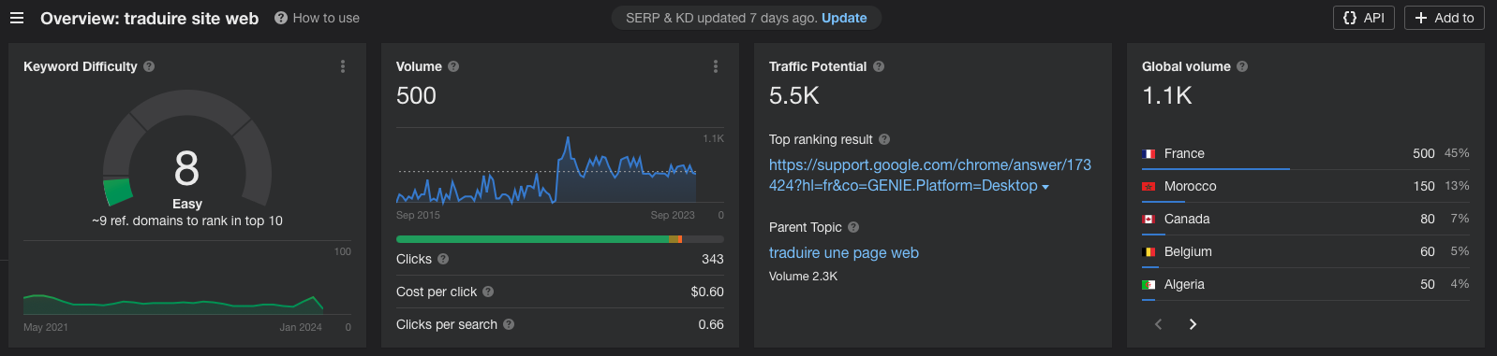Viewport: 1497px width, 356px height.
Task: Click the API button
Action: pos(1364,18)
